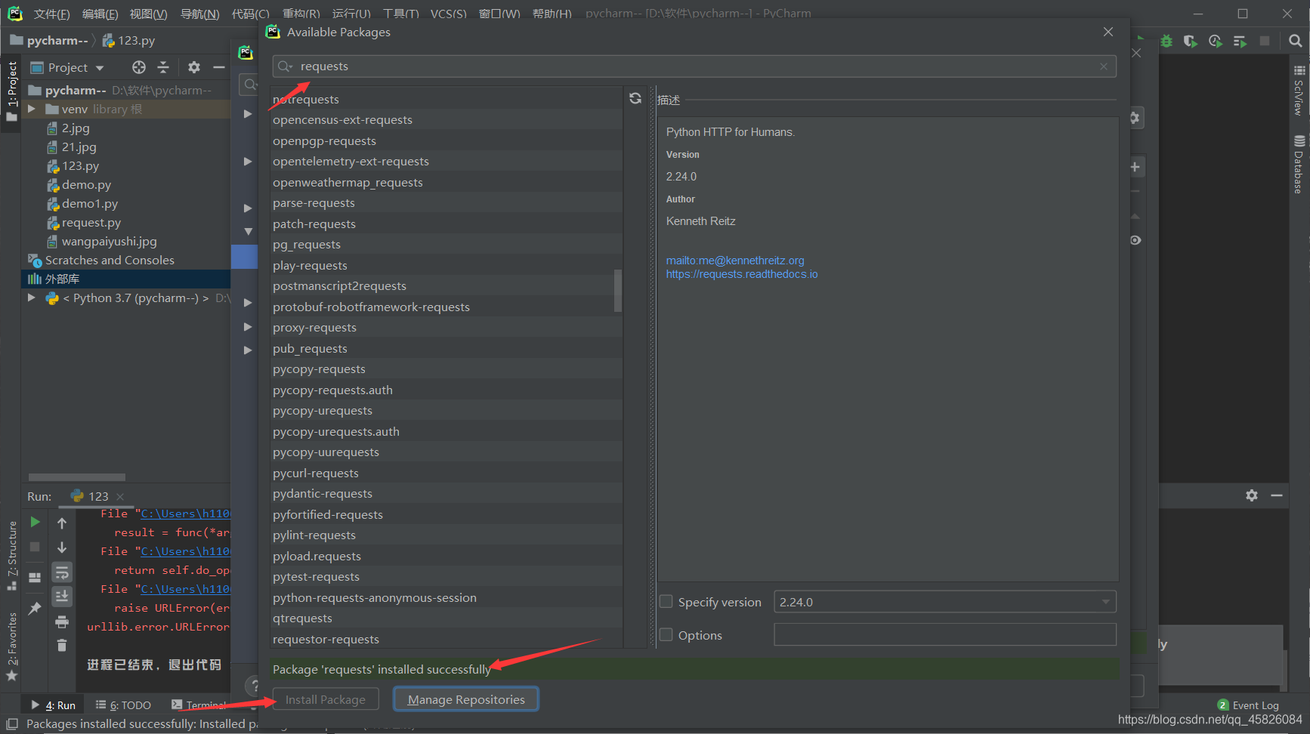This screenshot has height=734, width=1310.
Task: Click the stop icon in Run panel
Action: pos(35,546)
